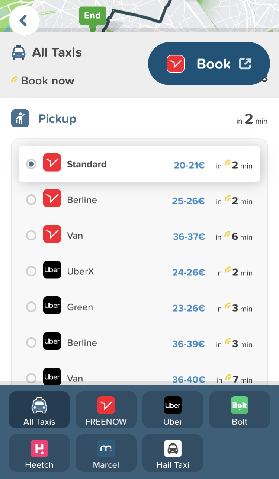Filter rides by FREENOW
The width and height of the screenshot is (279, 479).
pos(106,410)
